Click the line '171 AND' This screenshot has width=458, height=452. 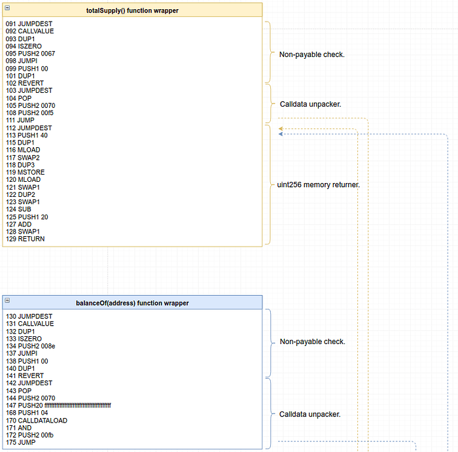click(19, 428)
